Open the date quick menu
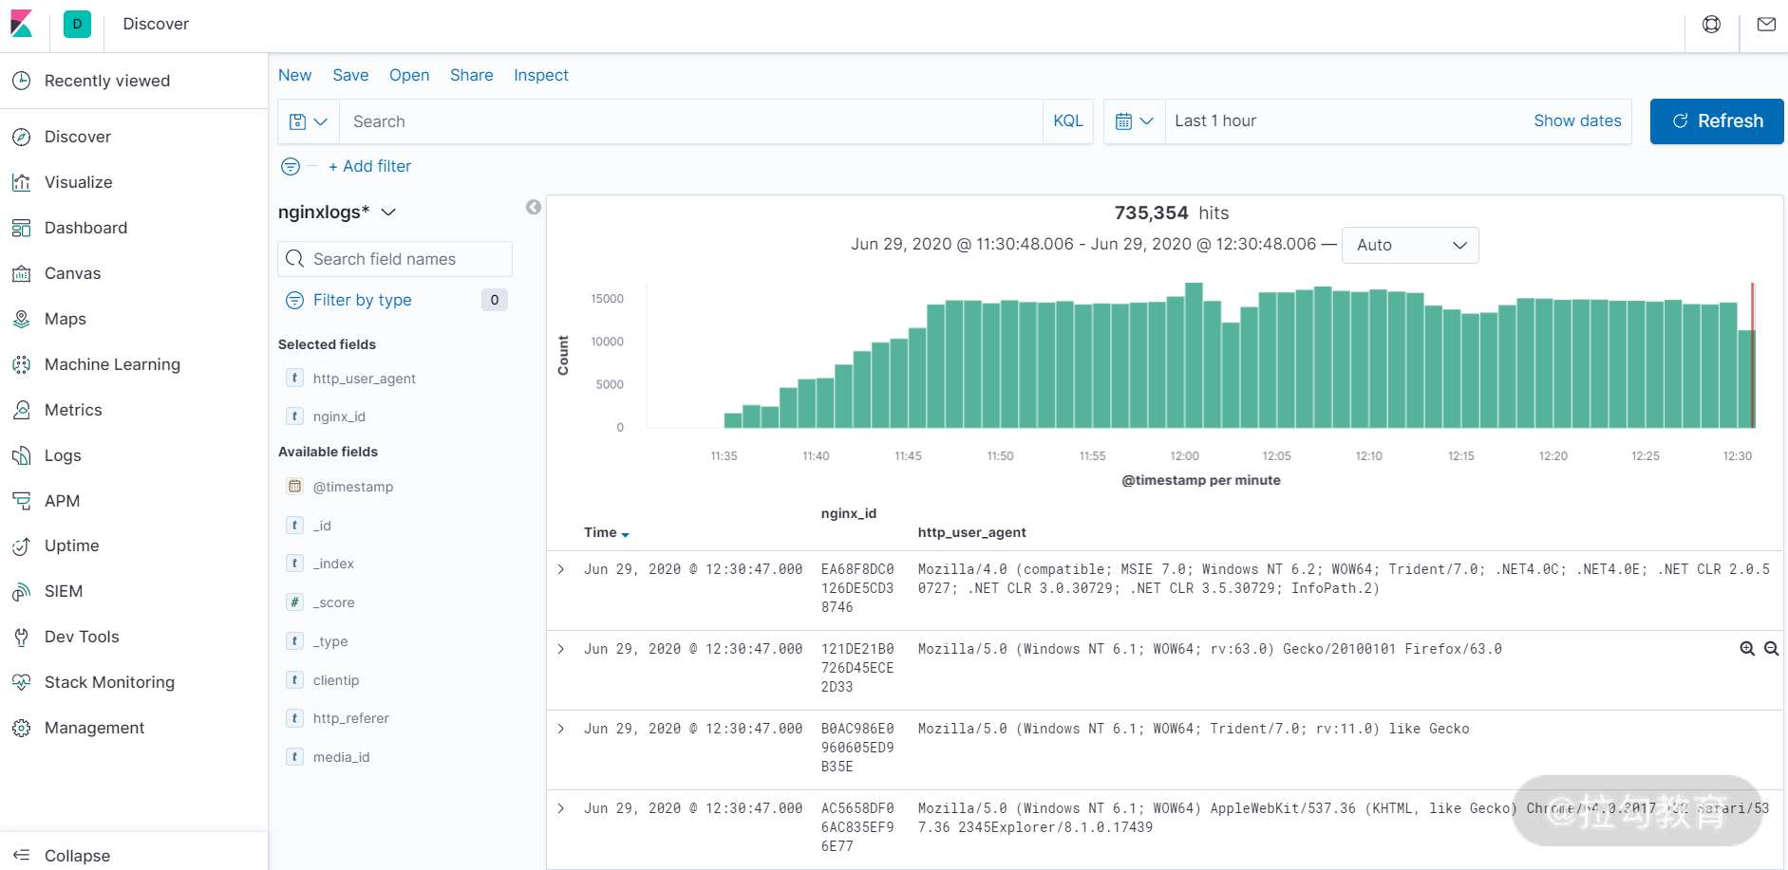Screen dimensions: 1788x870 [x=1135, y=121]
